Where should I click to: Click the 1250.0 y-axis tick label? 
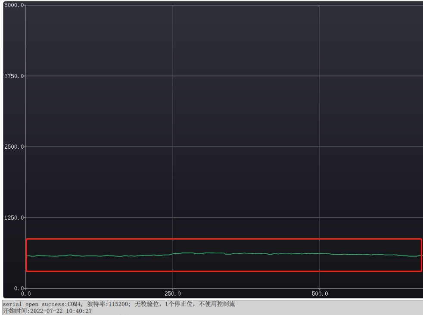pos(12,218)
